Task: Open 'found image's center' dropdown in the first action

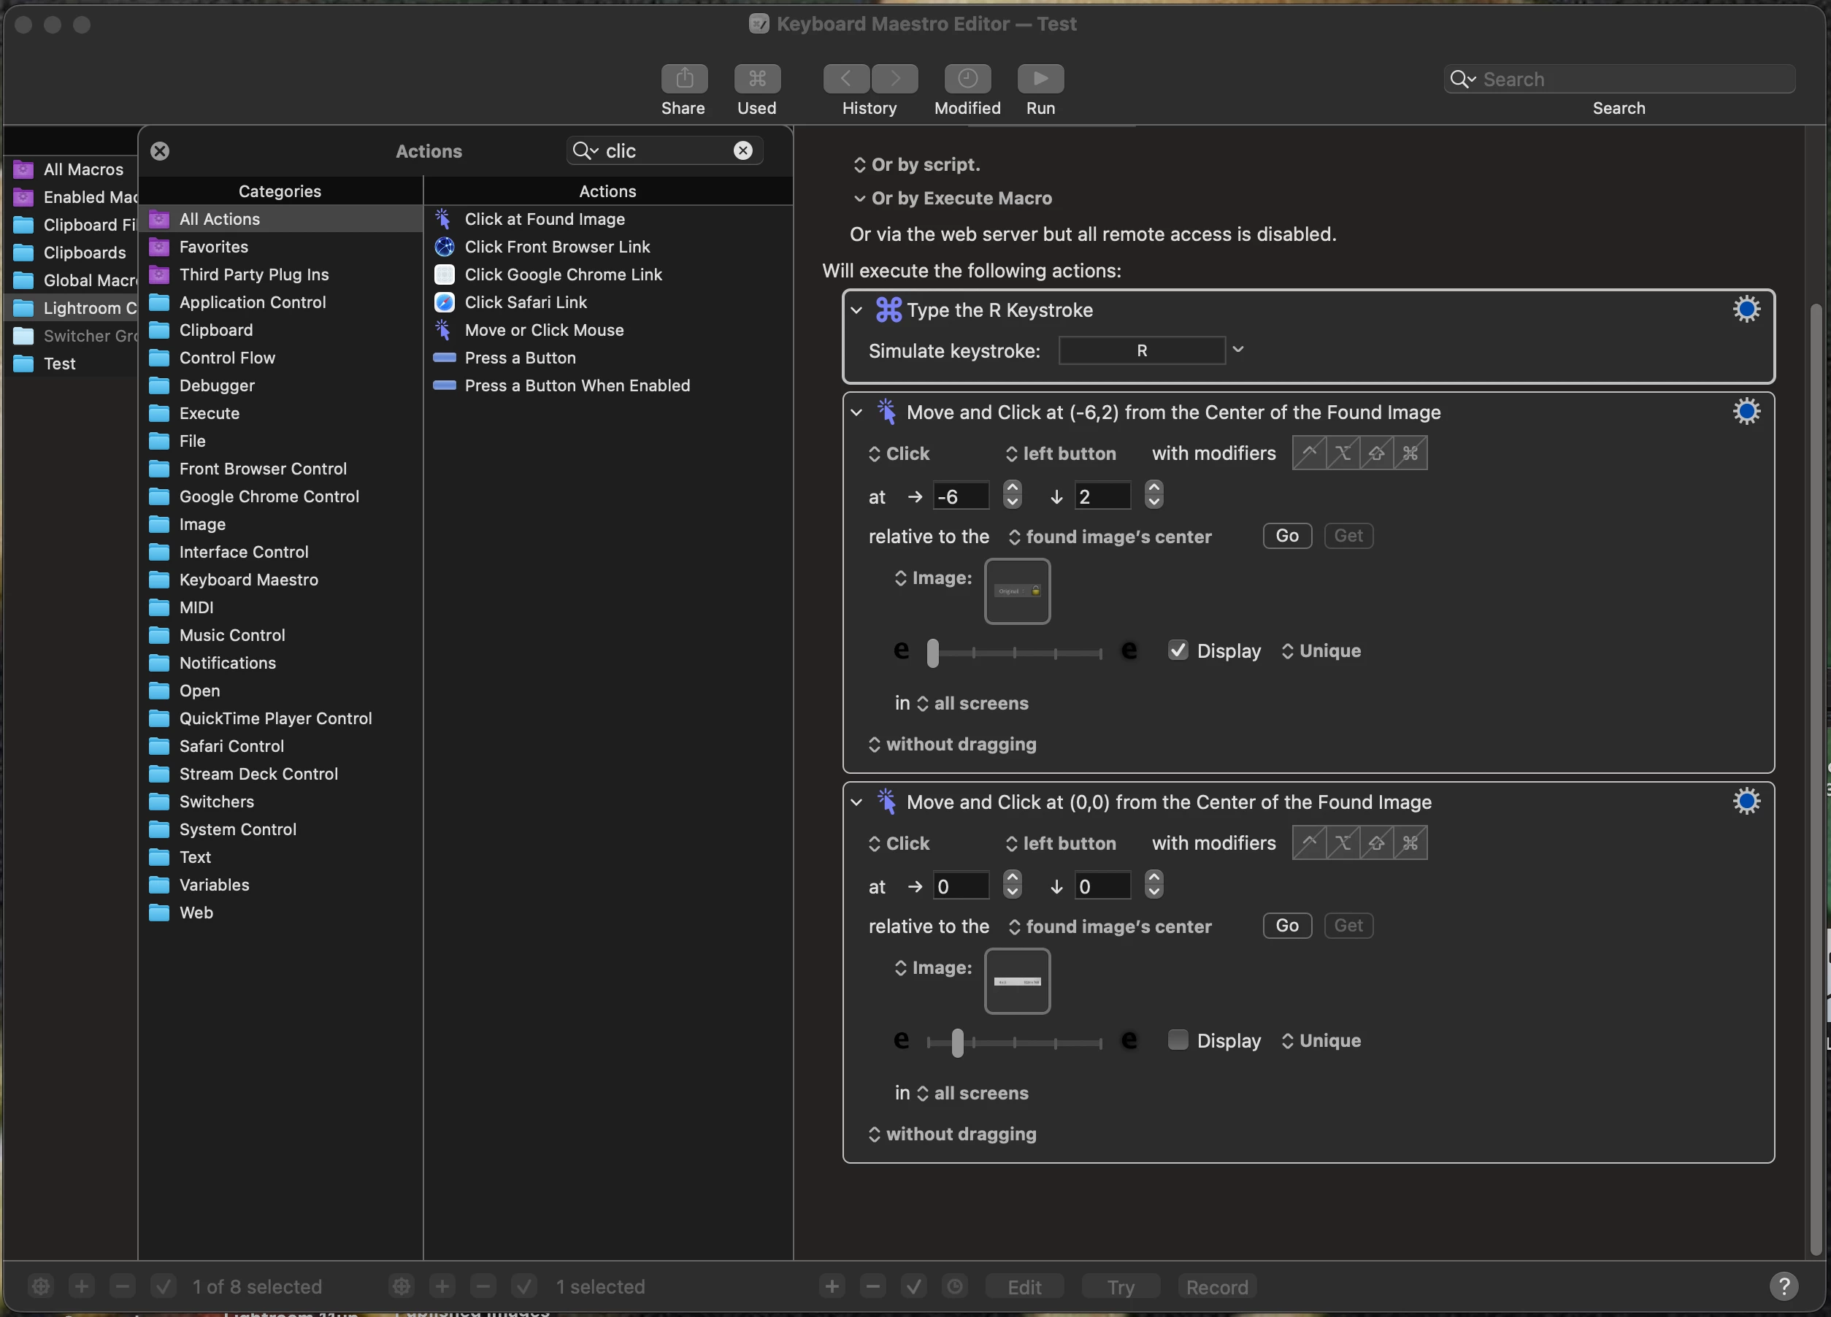Action: pyautogui.click(x=1110, y=537)
